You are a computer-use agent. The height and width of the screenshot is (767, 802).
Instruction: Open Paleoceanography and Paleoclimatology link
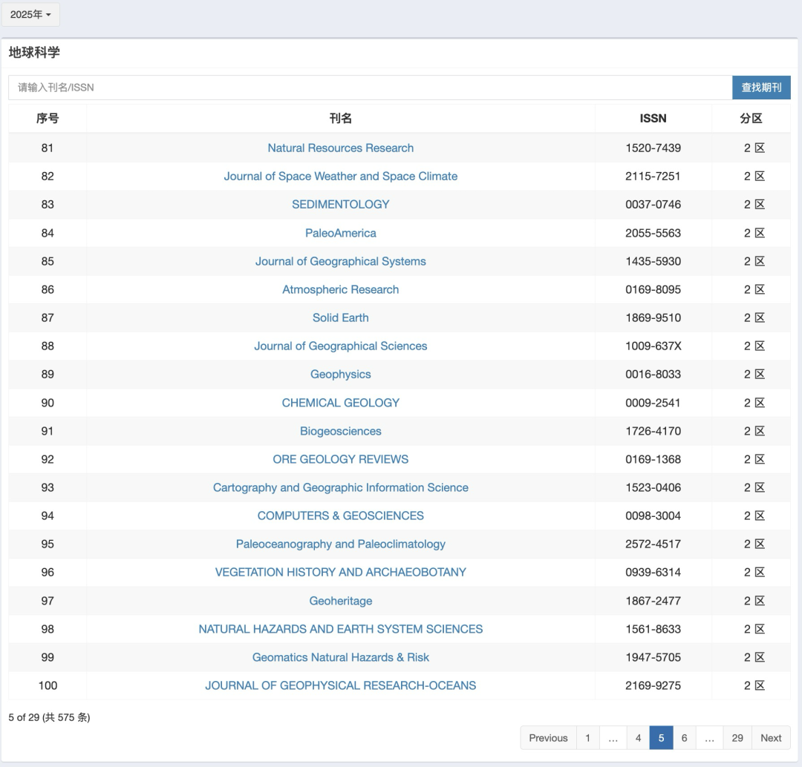coord(341,544)
